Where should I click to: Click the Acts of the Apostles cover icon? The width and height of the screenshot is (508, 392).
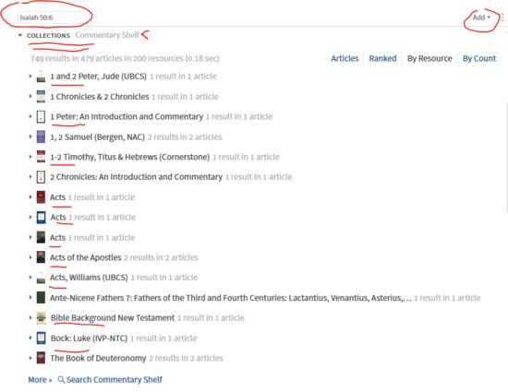pyautogui.click(x=41, y=257)
